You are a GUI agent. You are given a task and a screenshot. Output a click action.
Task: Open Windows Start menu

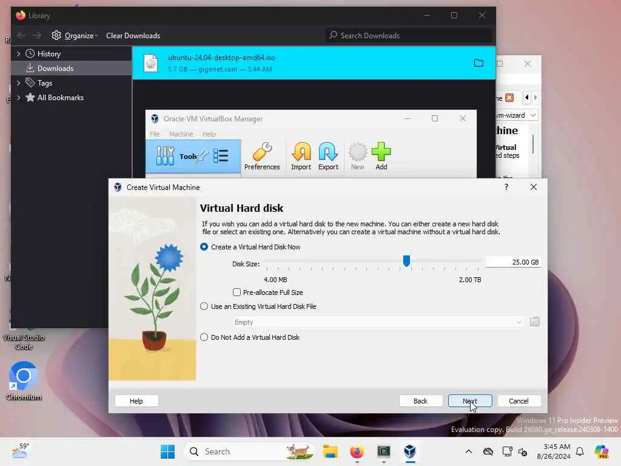coord(167,451)
